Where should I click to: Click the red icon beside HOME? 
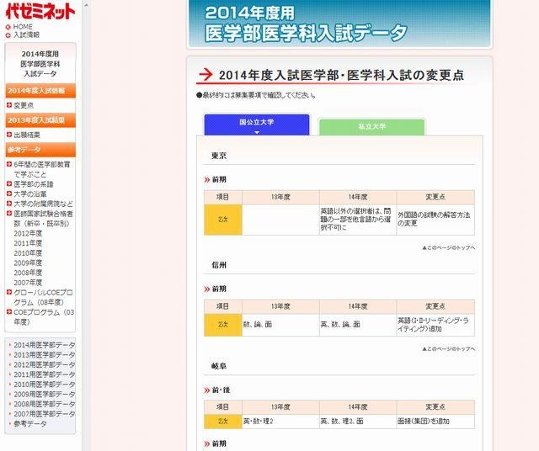(x=8, y=27)
